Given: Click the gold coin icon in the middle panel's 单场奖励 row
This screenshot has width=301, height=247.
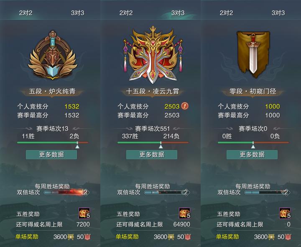Looking at the screenshot, I should tap(171, 237).
